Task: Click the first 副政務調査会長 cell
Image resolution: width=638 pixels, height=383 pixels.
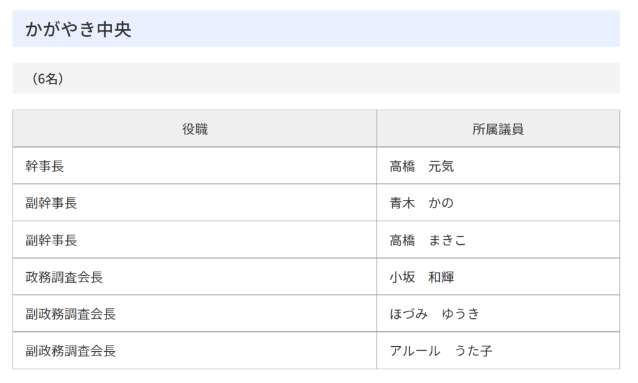Action: (x=194, y=313)
